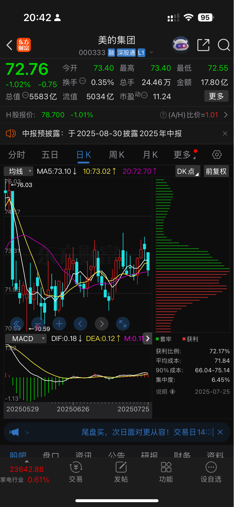Select the 月K tab
This screenshot has width=234, height=507.
[x=150, y=155]
